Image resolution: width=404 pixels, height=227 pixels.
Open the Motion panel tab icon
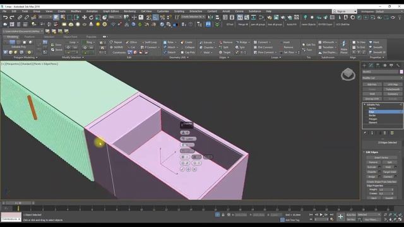[x=384, y=66]
